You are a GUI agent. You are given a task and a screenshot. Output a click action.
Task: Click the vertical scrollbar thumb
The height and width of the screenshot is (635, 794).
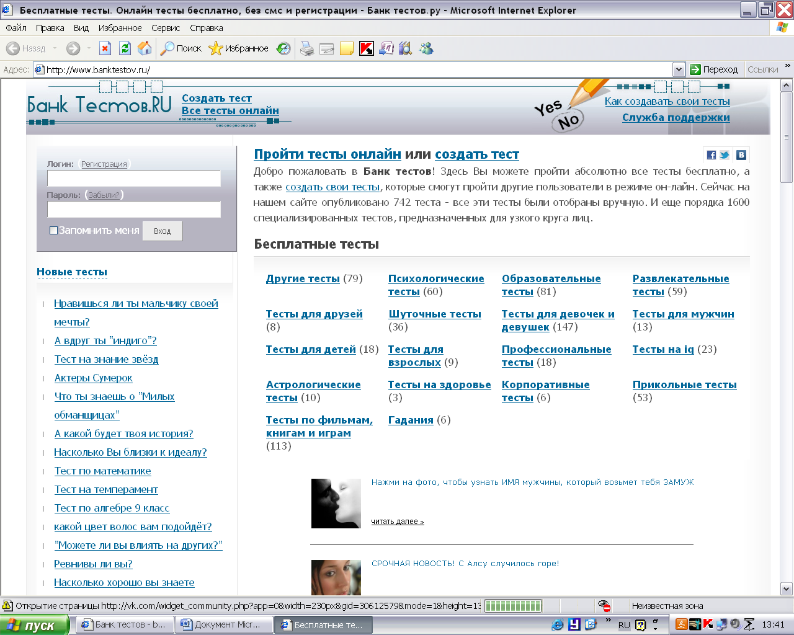[x=787, y=137]
